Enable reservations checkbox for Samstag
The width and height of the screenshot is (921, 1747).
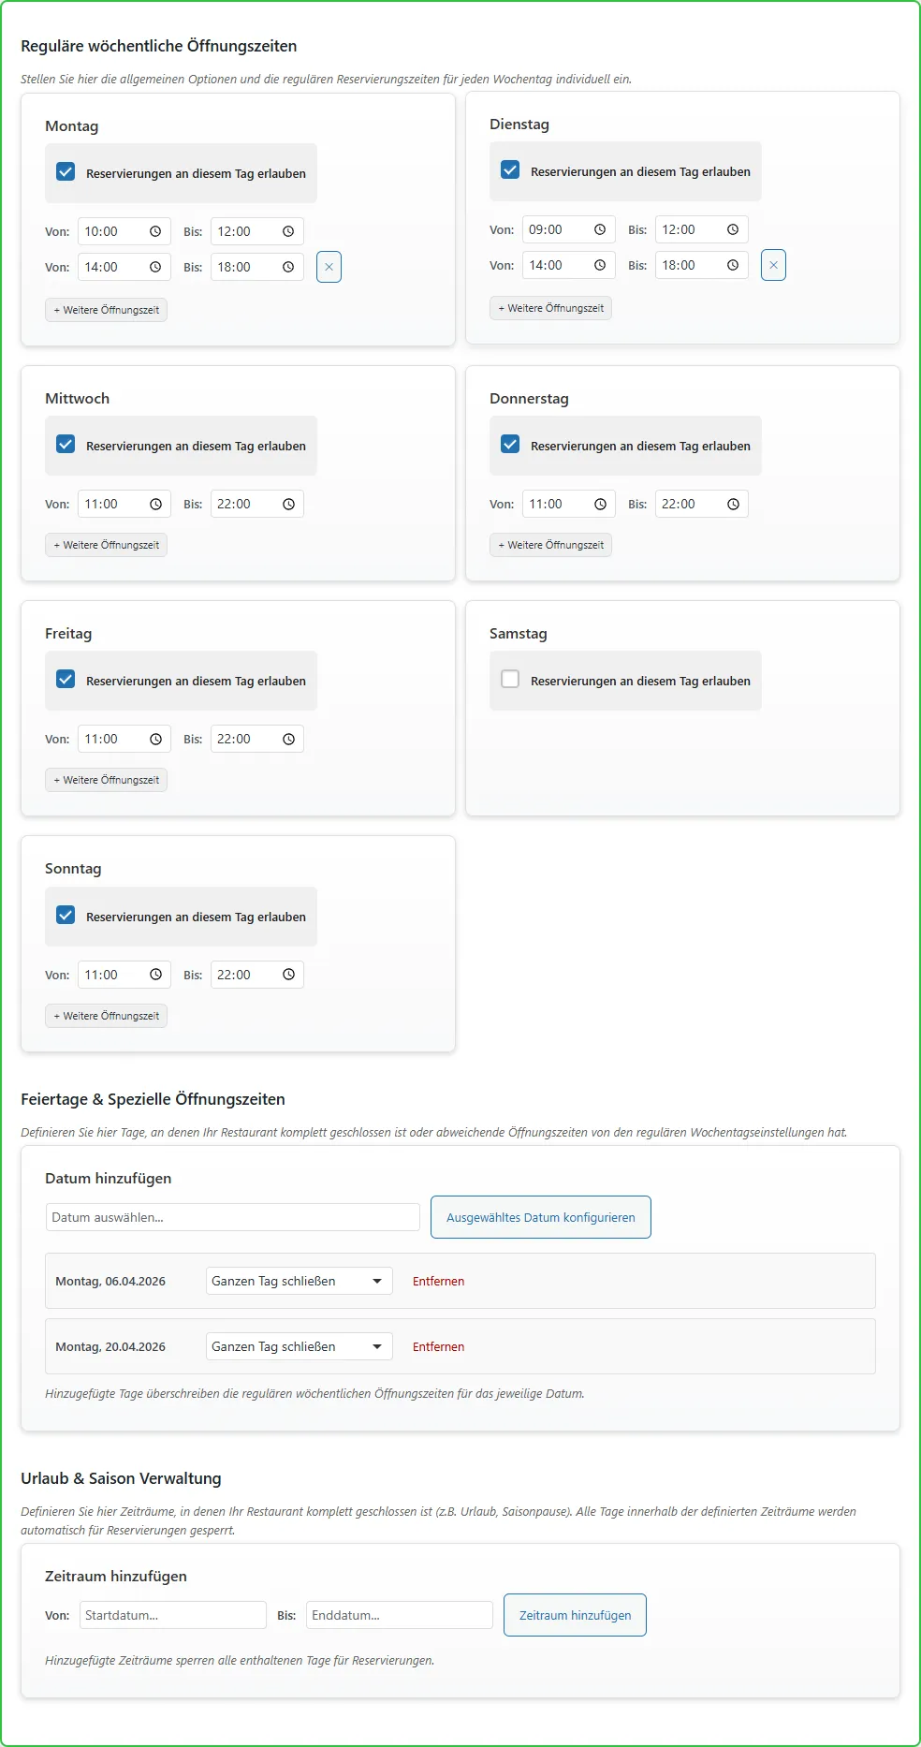click(510, 680)
